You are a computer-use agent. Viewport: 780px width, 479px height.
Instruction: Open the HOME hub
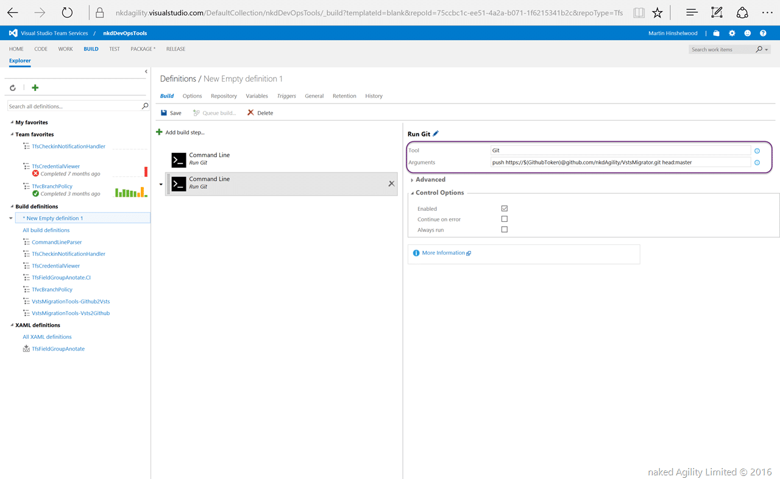click(16, 49)
